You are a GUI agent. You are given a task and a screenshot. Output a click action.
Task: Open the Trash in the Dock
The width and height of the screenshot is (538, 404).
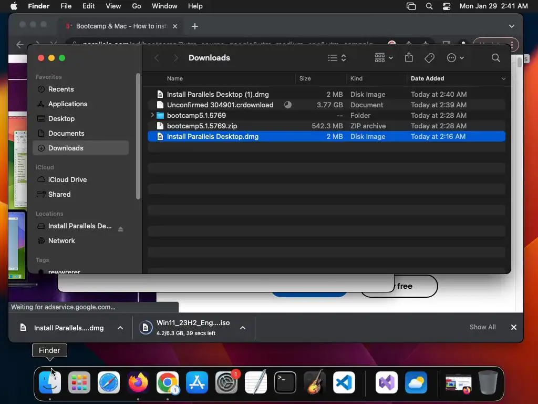tap(488, 382)
